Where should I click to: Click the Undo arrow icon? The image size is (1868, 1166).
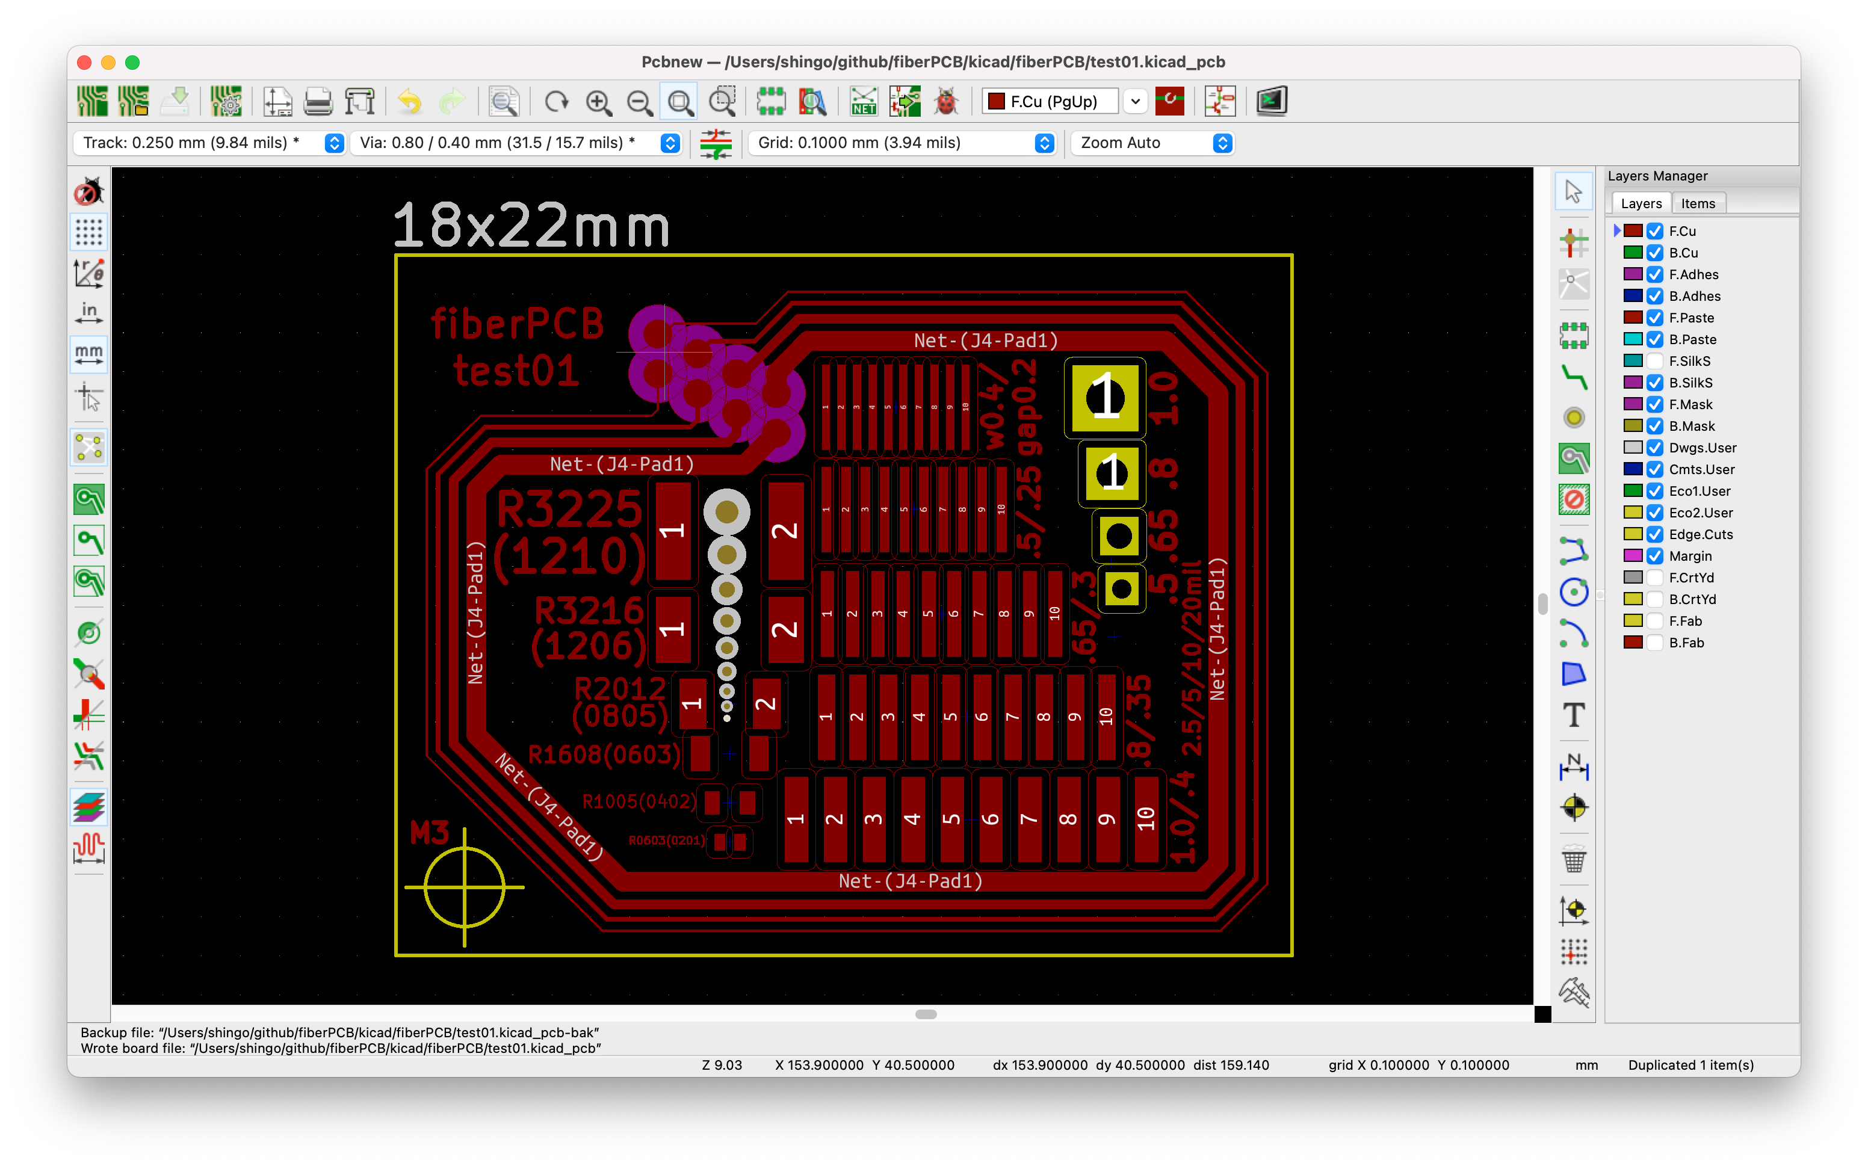click(x=410, y=102)
